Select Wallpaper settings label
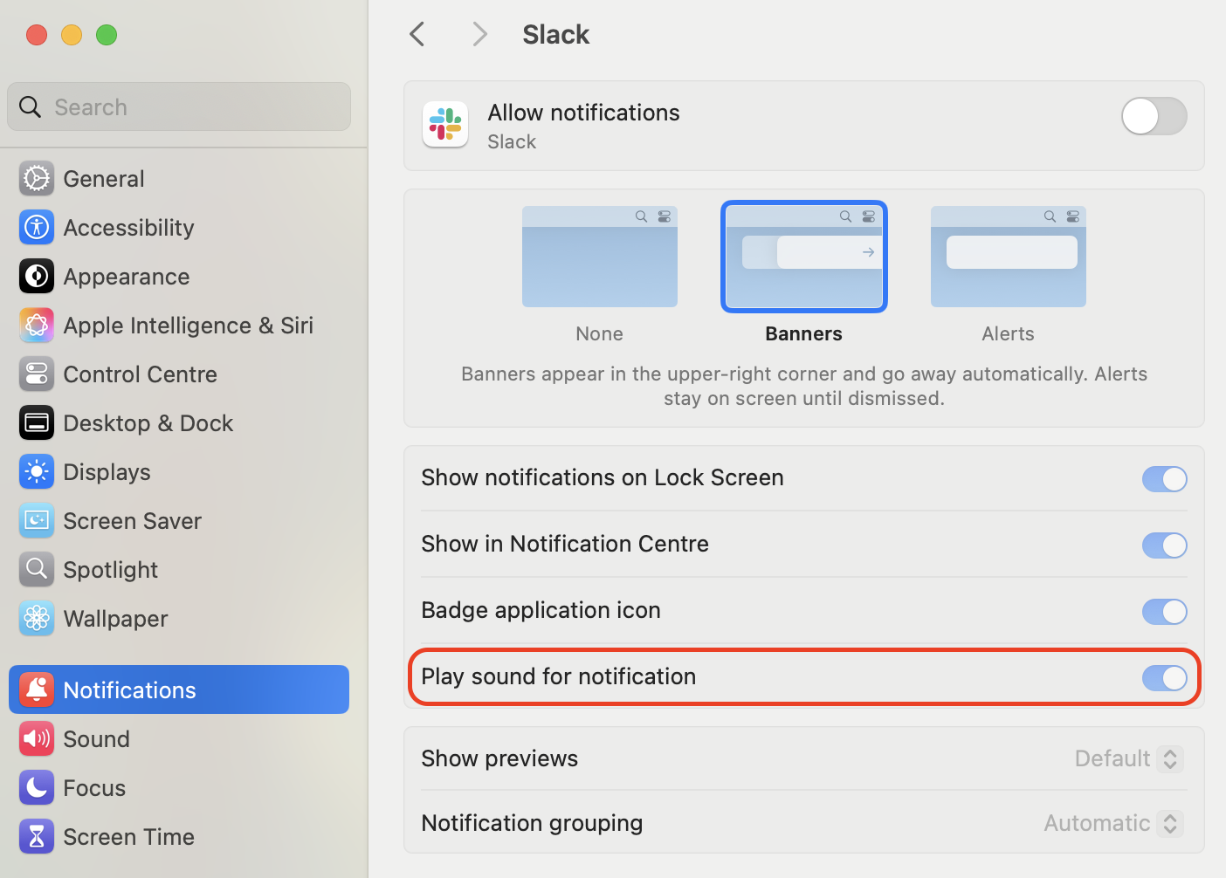Image resolution: width=1226 pixels, height=878 pixels. click(x=116, y=619)
